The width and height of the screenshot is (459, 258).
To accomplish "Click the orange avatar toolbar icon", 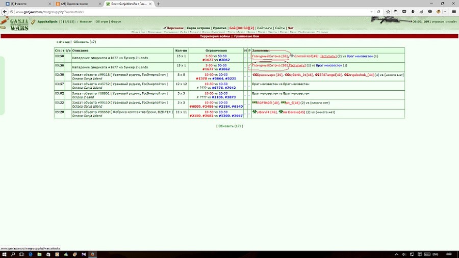I will pyautogui.click(x=438, y=12).
